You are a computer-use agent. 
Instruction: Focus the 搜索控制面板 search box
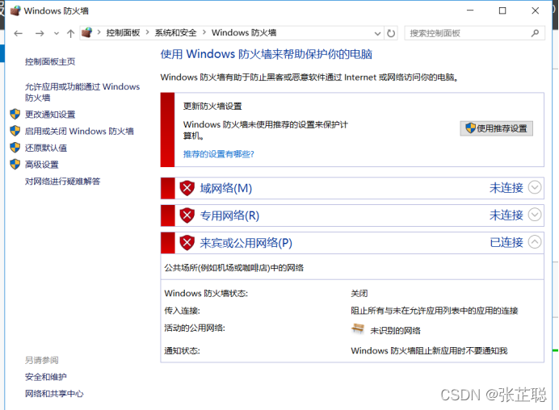(x=474, y=33)
